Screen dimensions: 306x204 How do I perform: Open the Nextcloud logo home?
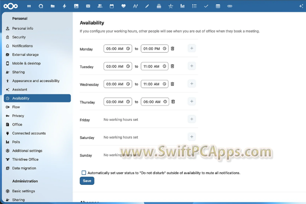(11, 6)
